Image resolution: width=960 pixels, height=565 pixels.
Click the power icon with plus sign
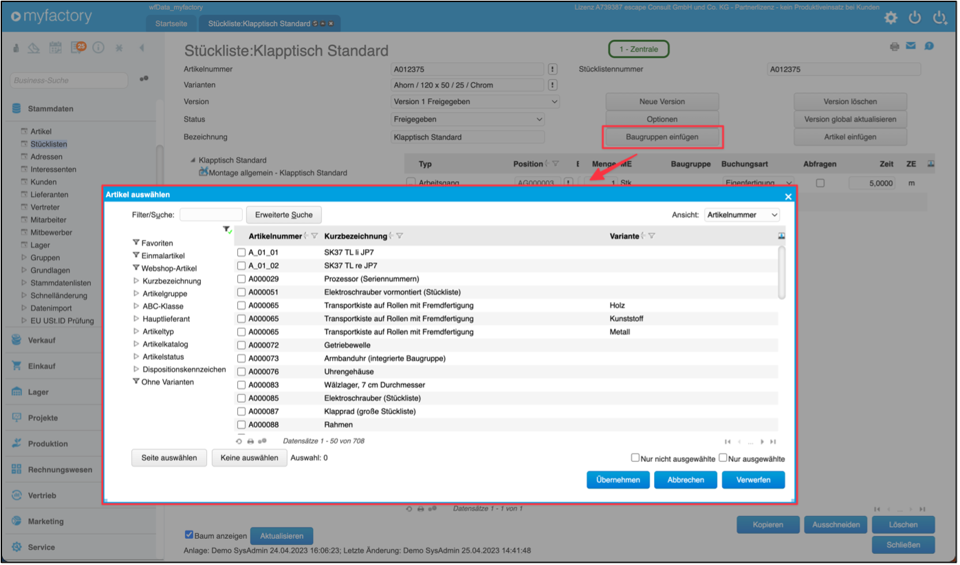940,18
